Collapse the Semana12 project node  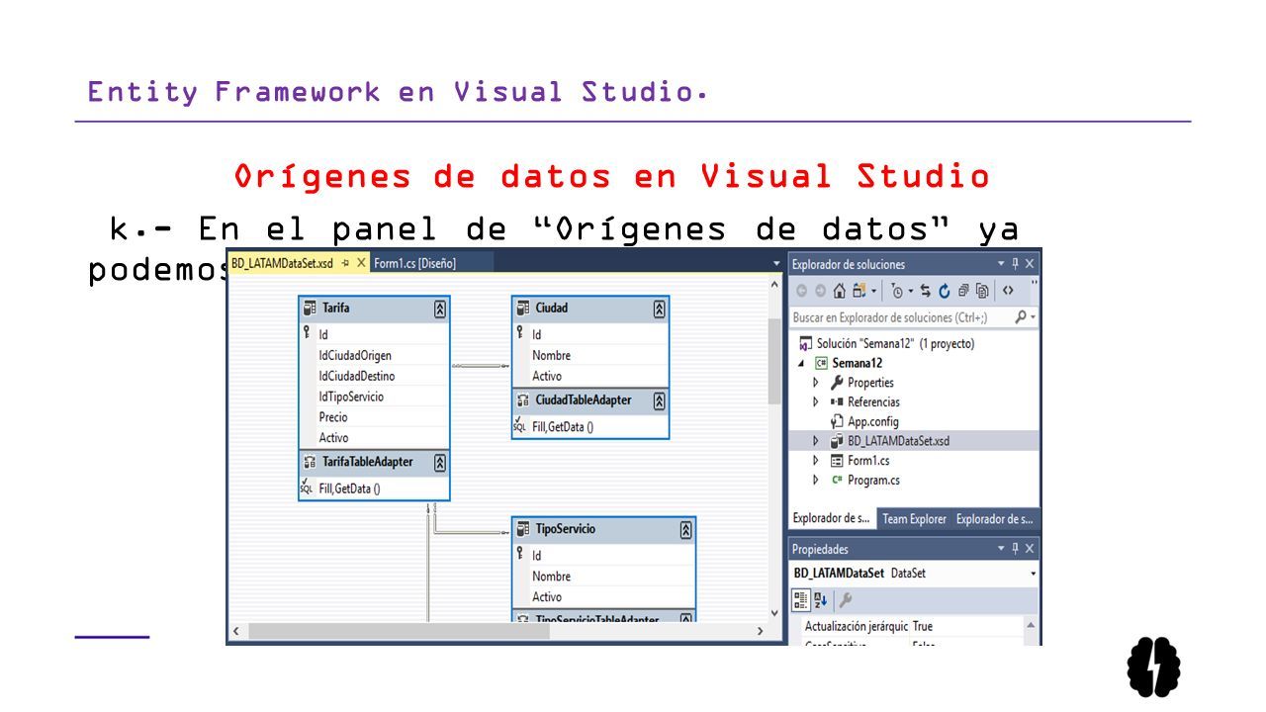click(802, 364)
